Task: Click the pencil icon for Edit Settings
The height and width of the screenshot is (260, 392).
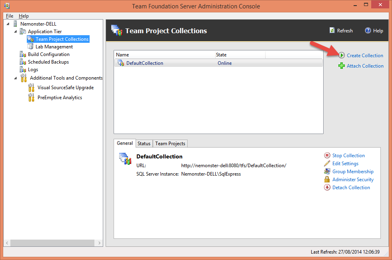Action: pyautogui.click(x=327, y=163)
